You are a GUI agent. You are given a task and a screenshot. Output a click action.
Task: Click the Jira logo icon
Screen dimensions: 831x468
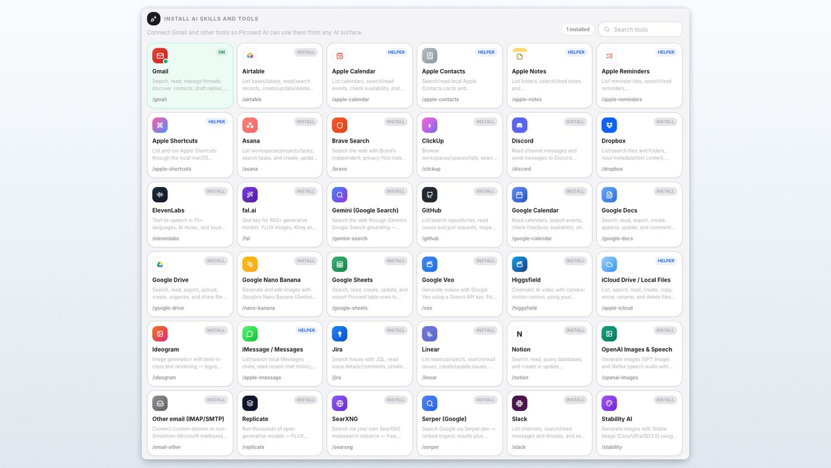(x=340, y=334)
